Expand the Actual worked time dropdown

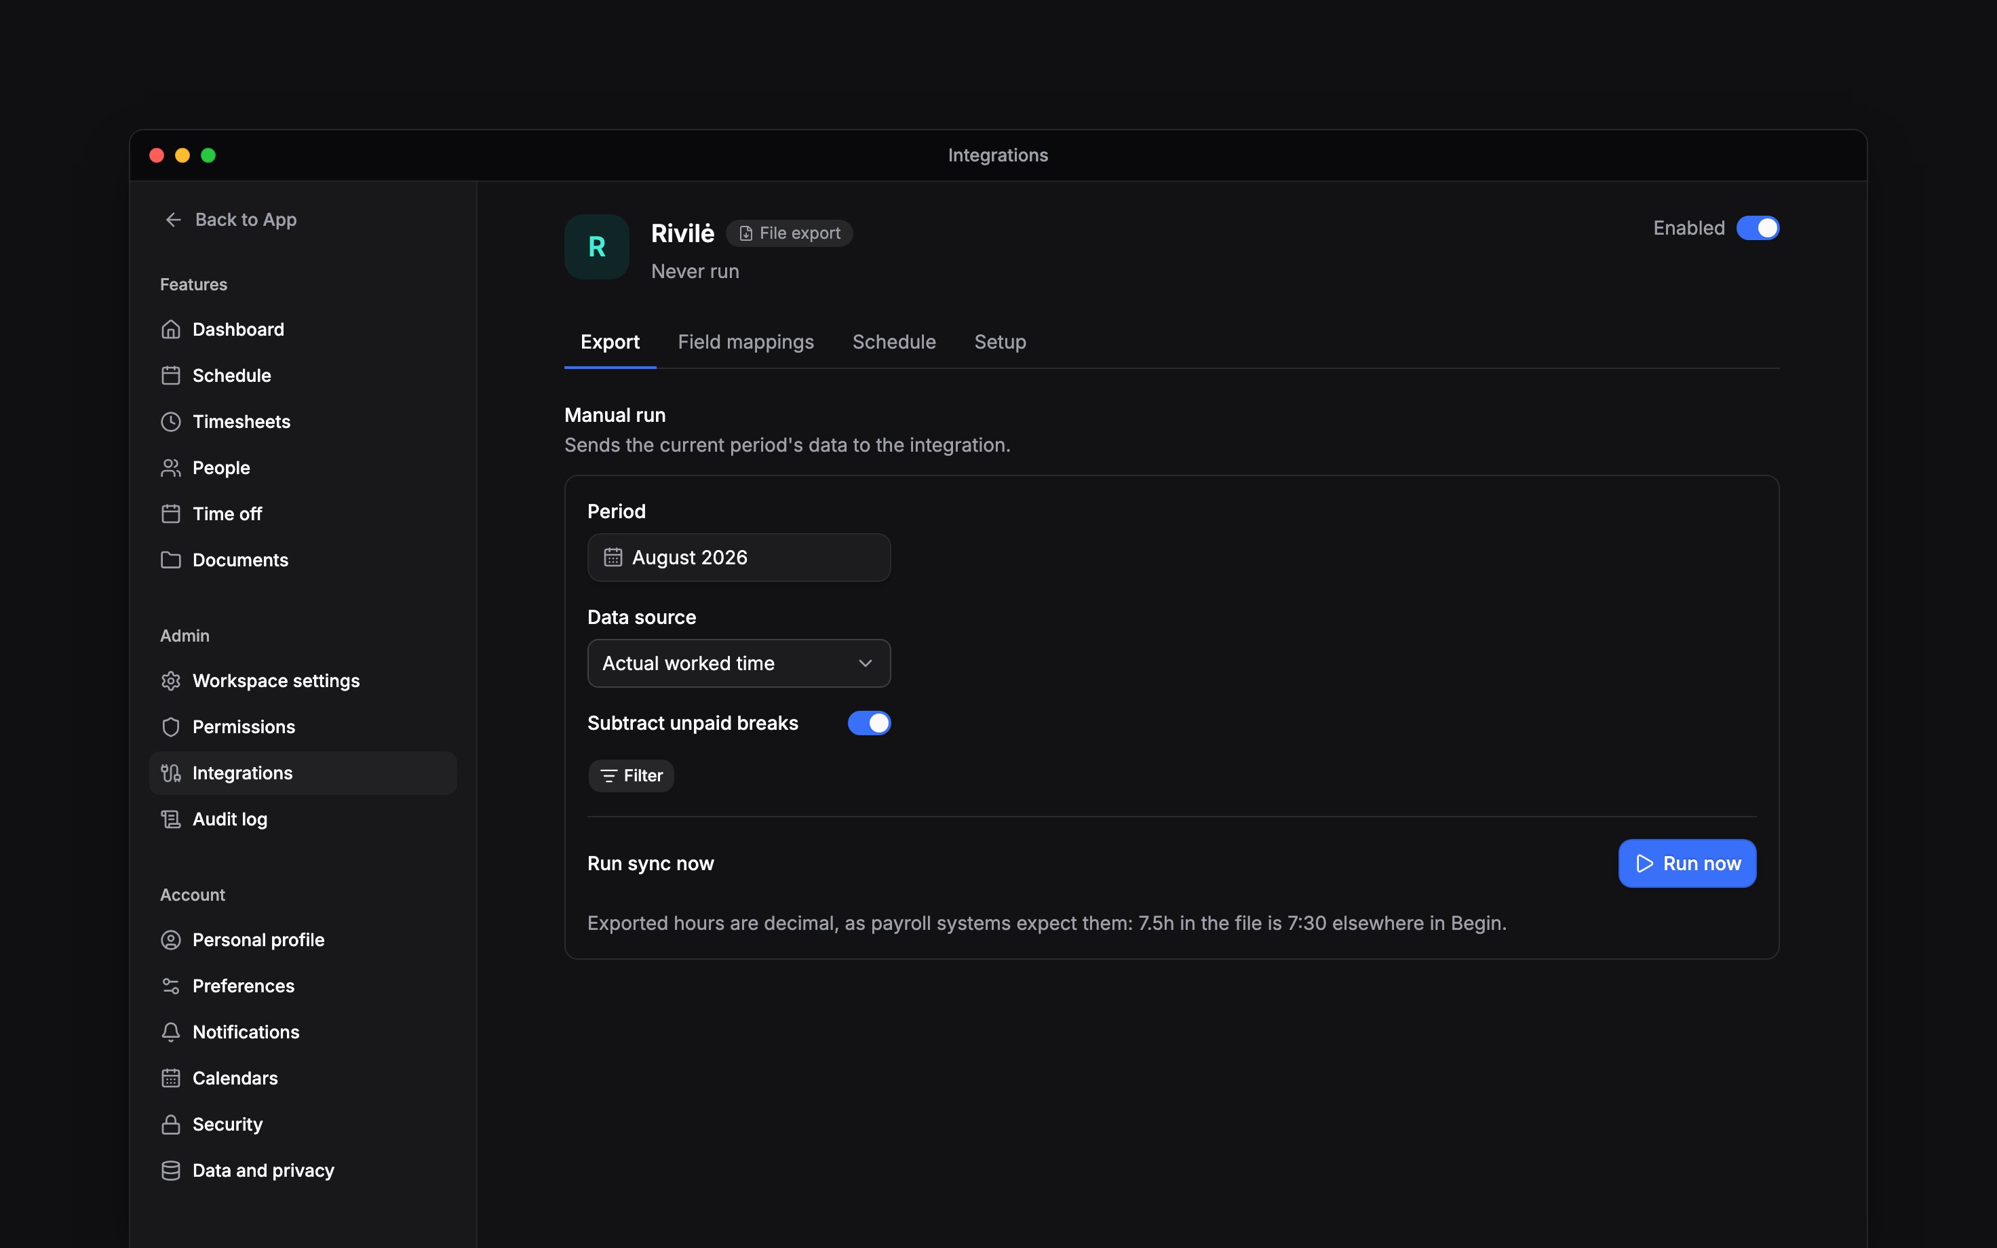(739, 663)
